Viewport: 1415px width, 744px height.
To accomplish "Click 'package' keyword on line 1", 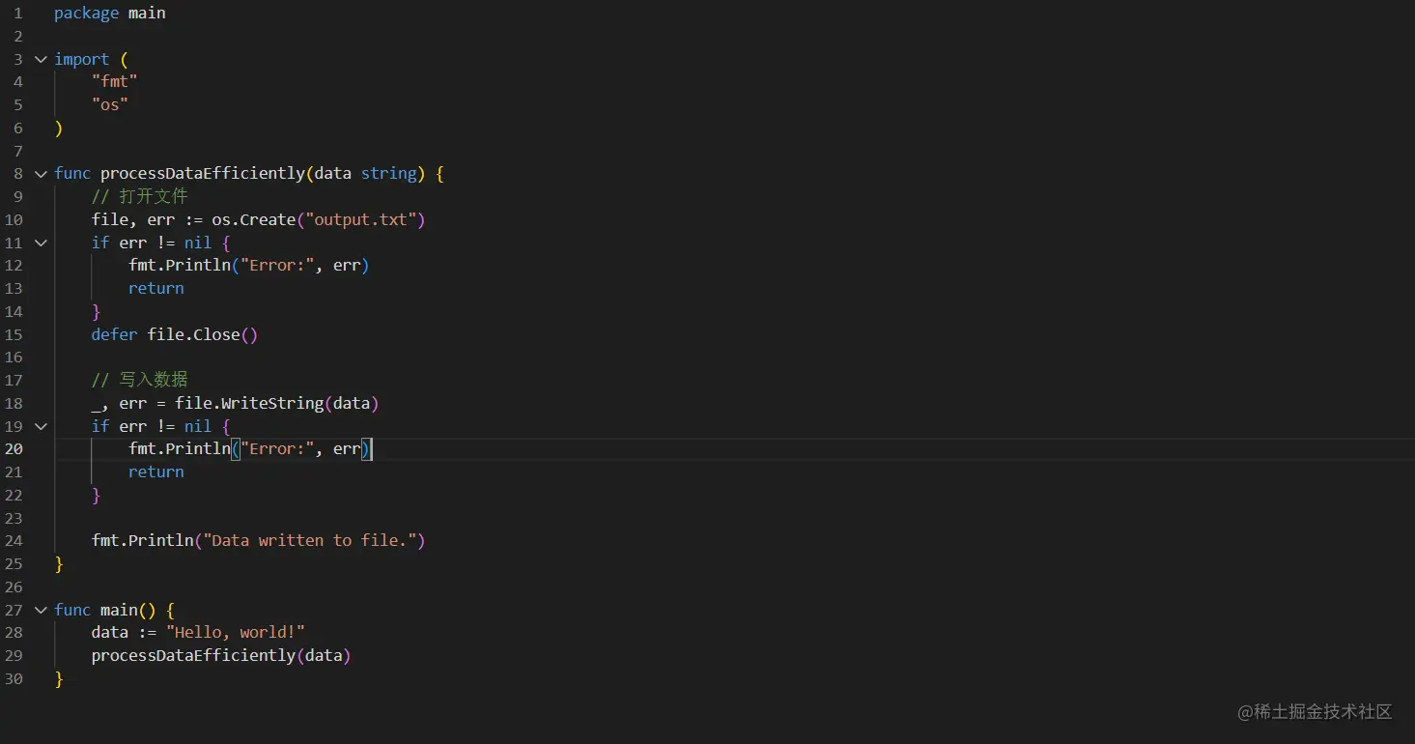I will pyautogui.click(x=86, y=14).
